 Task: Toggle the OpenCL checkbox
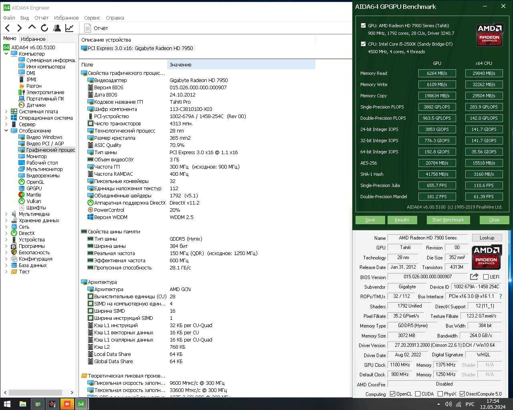[x=392, y=394]
